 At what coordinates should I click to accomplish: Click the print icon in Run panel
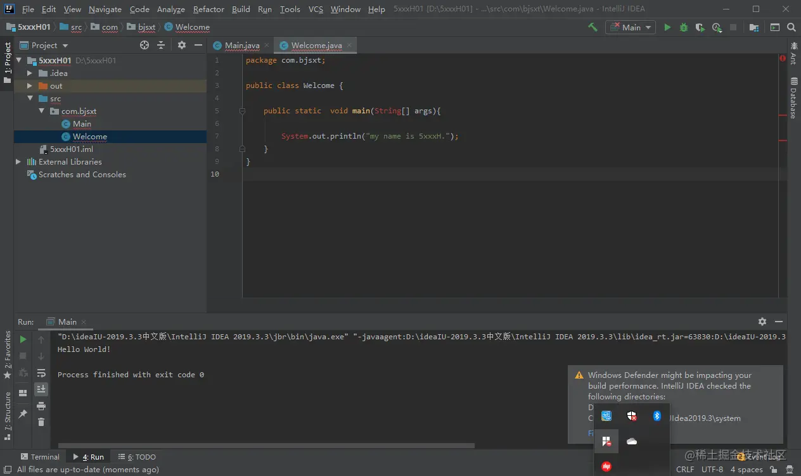tap(41, 406)
